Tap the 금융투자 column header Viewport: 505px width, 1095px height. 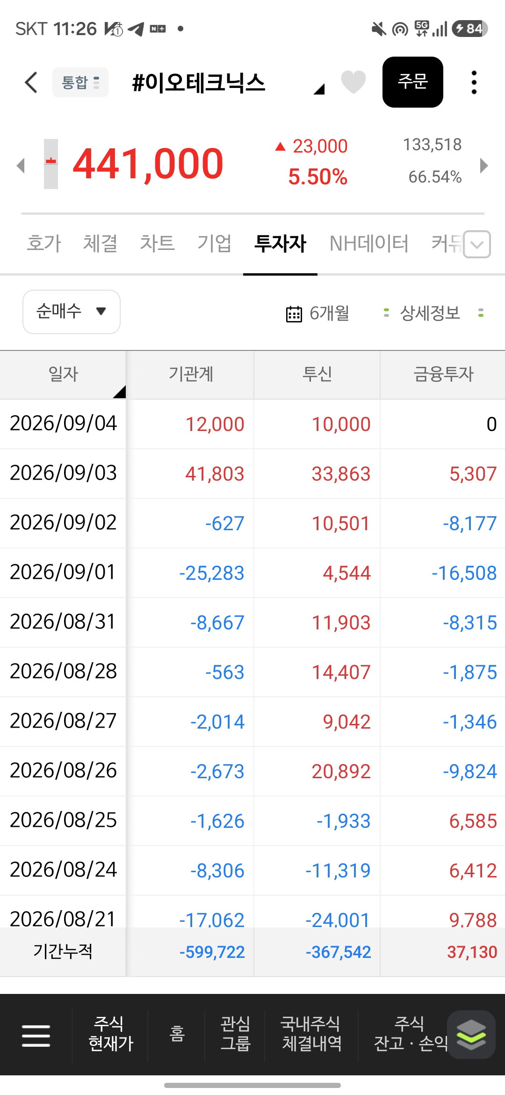tap(443, 374)
